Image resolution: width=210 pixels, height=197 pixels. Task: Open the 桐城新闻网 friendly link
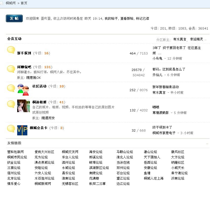click(43, 184)
